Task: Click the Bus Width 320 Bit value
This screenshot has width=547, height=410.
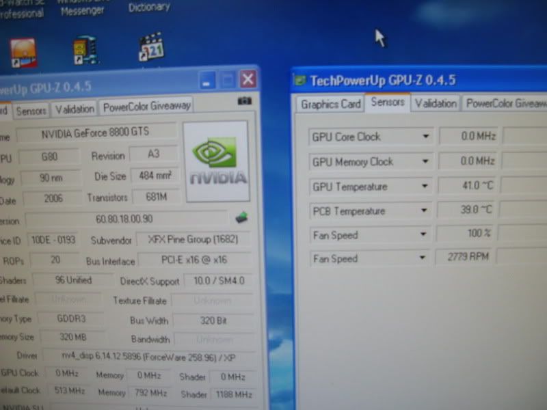Action: [x=213, y=320]
